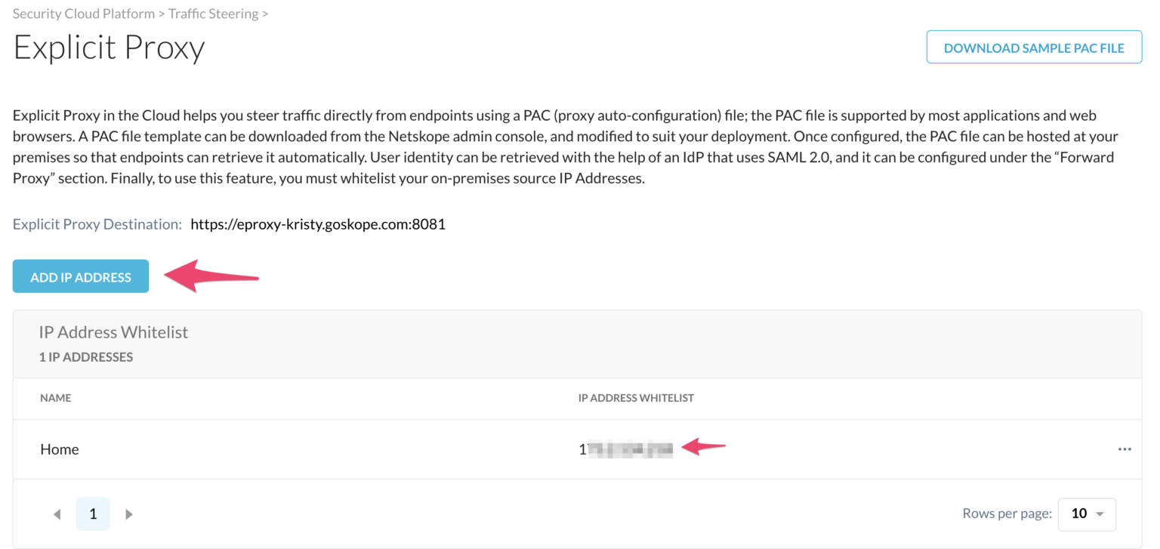Screen dimensions: 1160x549
Task: Click the left pagination chevron
Action: pos(57,514)
